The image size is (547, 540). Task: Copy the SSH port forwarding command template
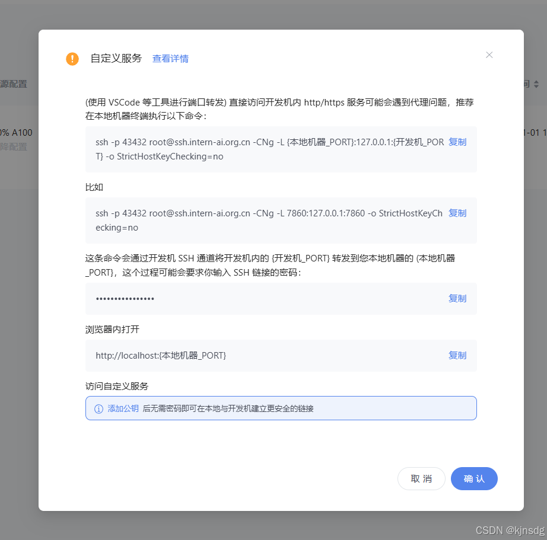click(x=457, y=142)
